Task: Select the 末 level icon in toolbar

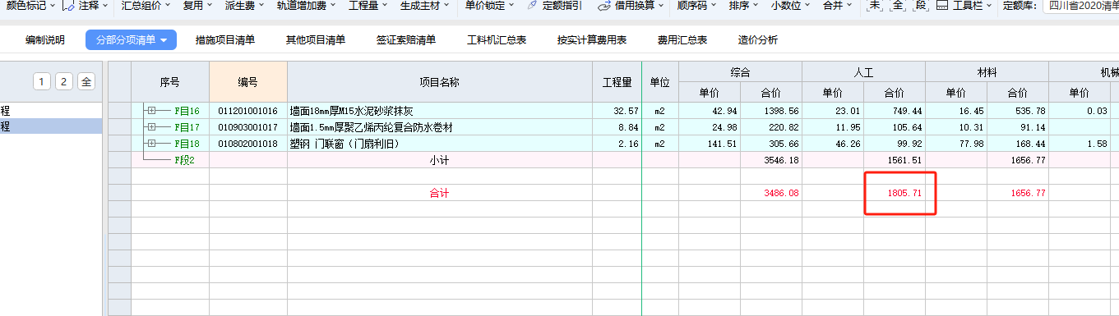Action: [875, 6]
